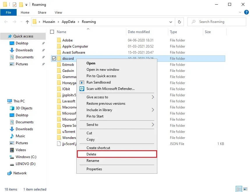Choose Cut in the context menu

pos(117,133)
